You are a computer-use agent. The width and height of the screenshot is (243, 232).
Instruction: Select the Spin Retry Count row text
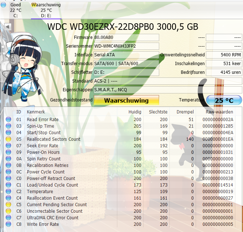pyautogui.click(x=44, y=159)
